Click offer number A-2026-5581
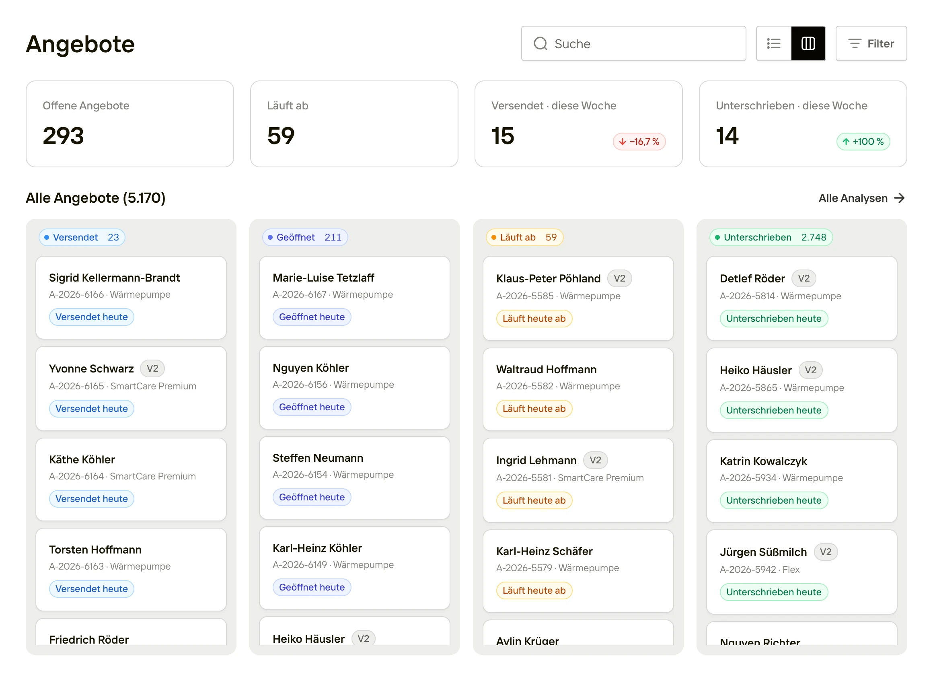Image resolution: width=933 pixels, height=679 pixels. (523, 478)
